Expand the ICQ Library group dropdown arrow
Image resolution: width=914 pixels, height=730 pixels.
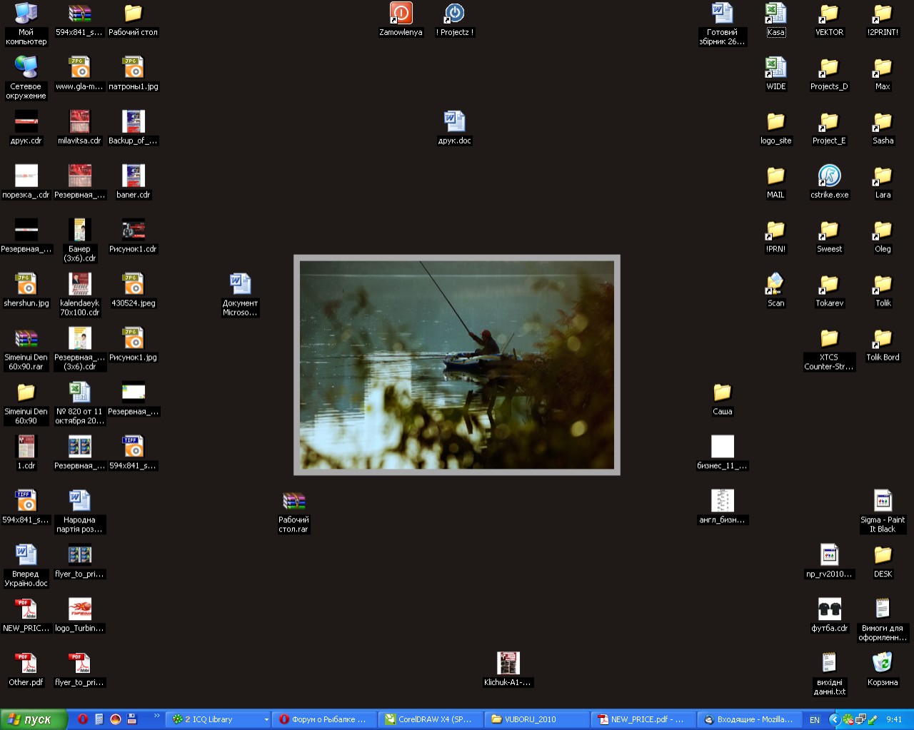(x=266, y=720)
